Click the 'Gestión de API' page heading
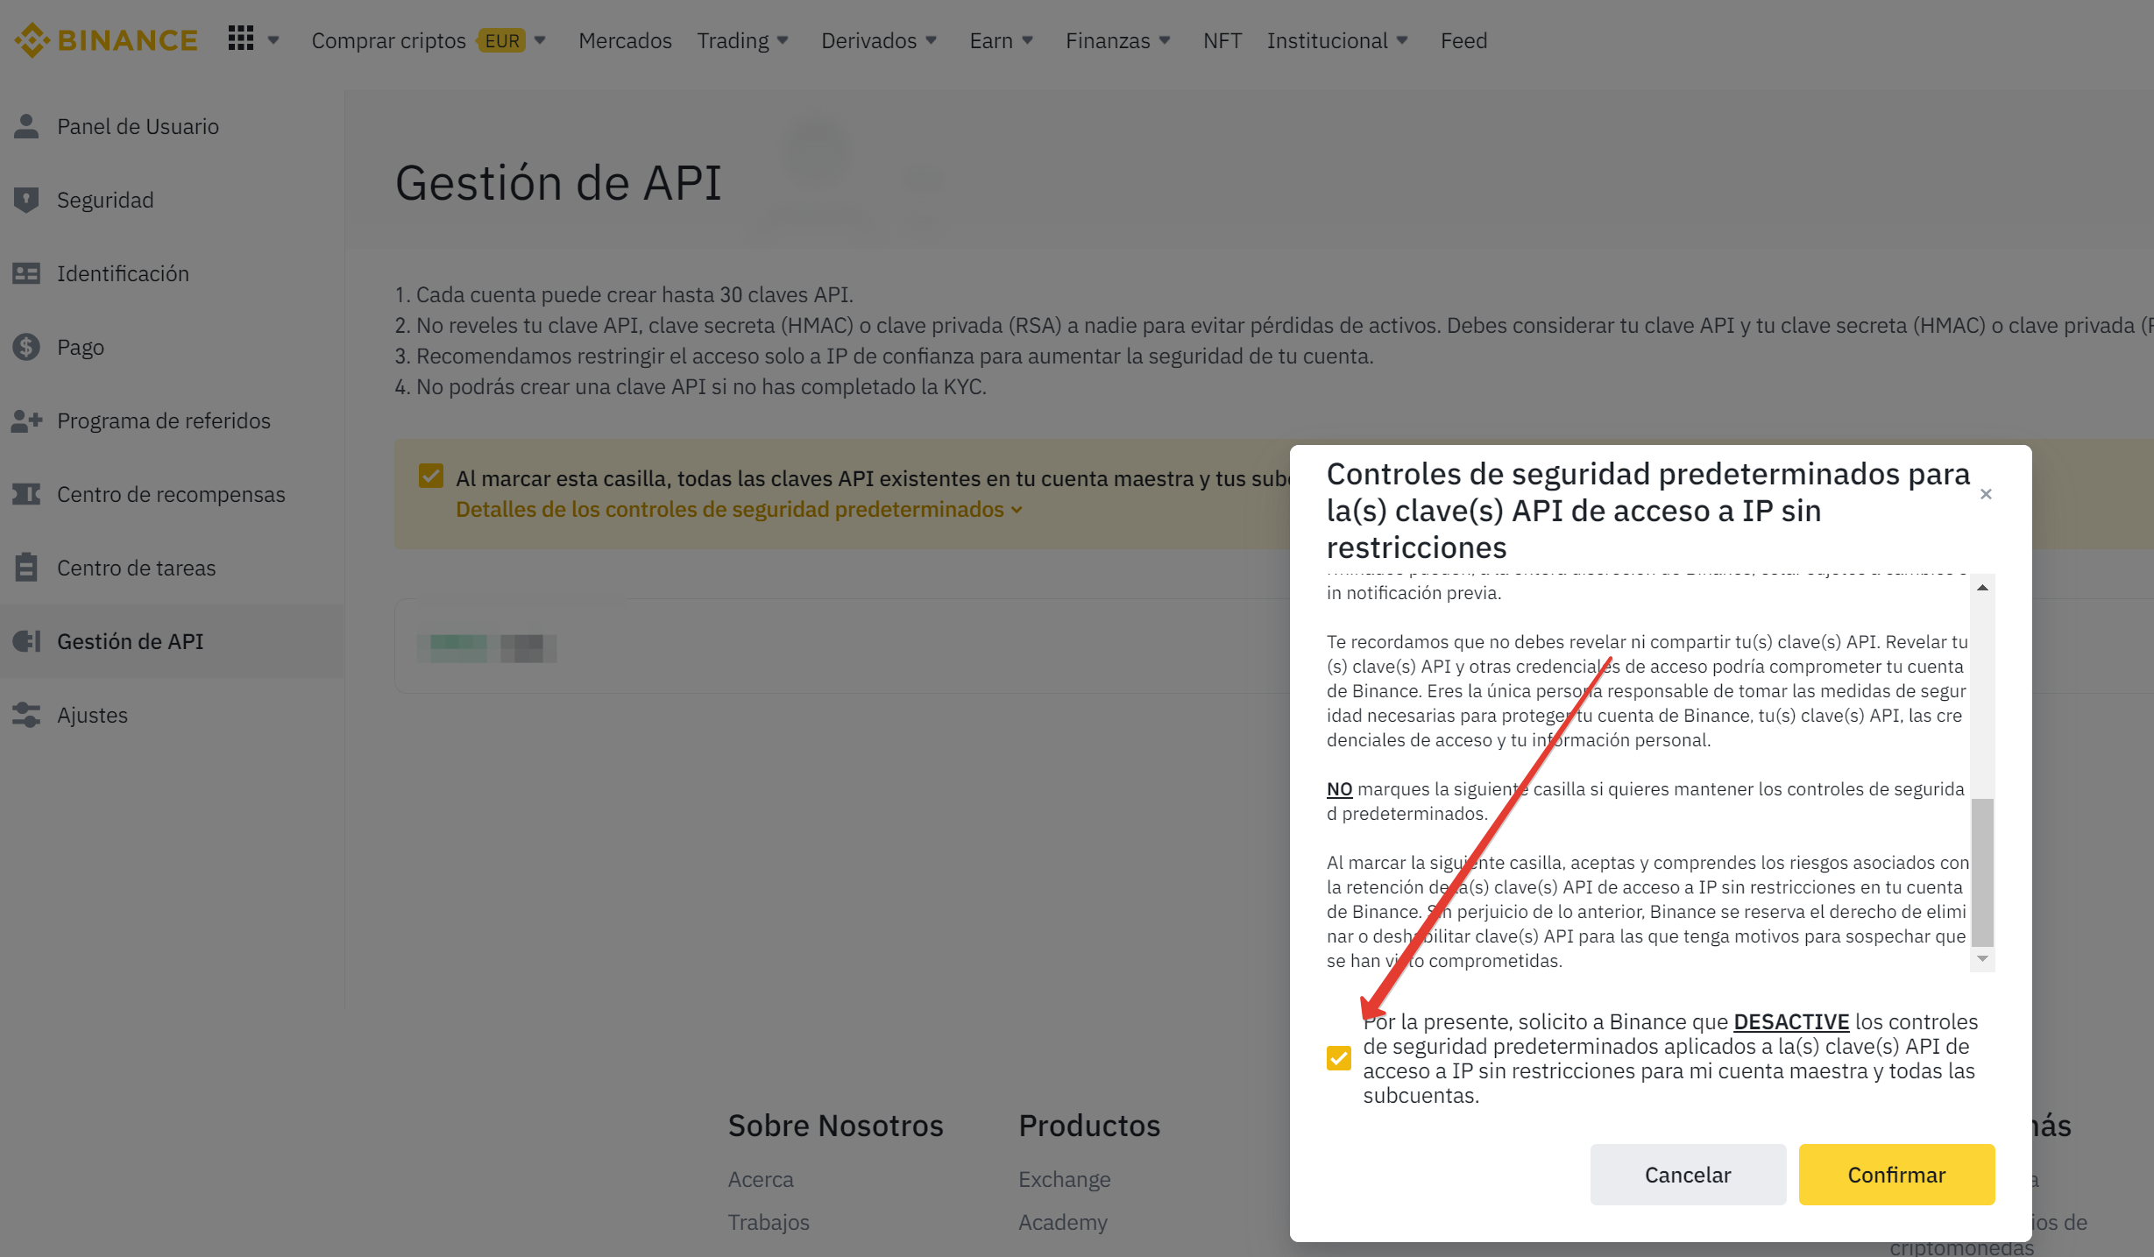This screenshot has width=2154, height=1257. [558, 183]
